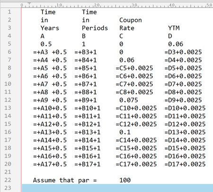Click the 'YTM' header text

[174, 28]
